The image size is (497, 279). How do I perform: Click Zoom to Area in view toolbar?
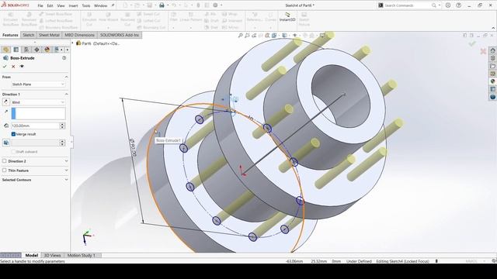(247, 36)
